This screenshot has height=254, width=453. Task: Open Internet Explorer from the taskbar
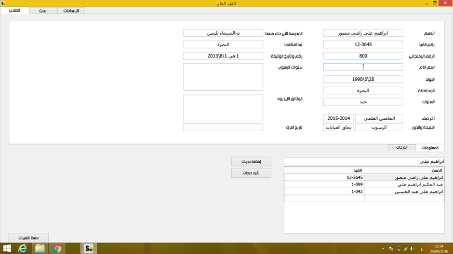pos(22,248)
